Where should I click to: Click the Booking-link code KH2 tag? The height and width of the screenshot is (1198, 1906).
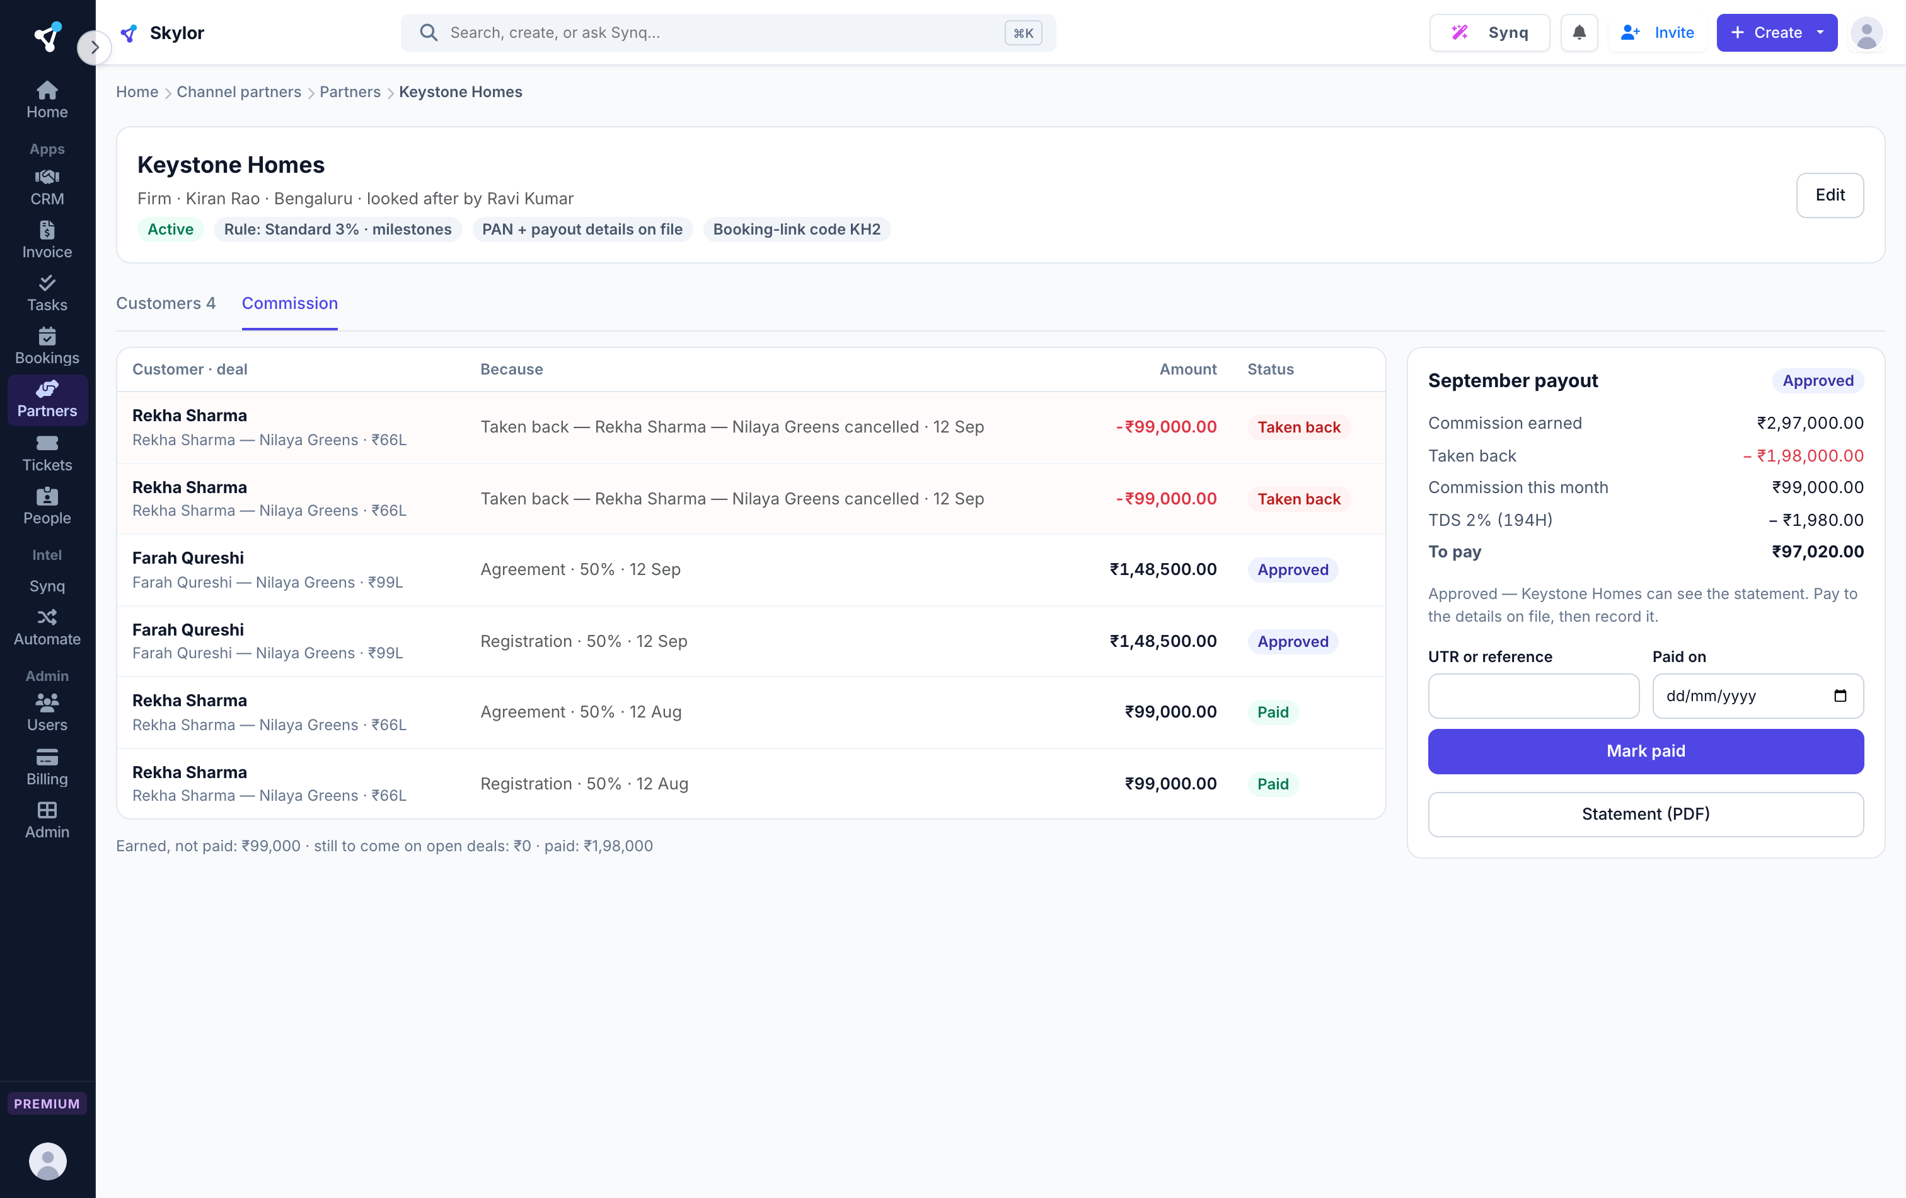tap(796, 229)
